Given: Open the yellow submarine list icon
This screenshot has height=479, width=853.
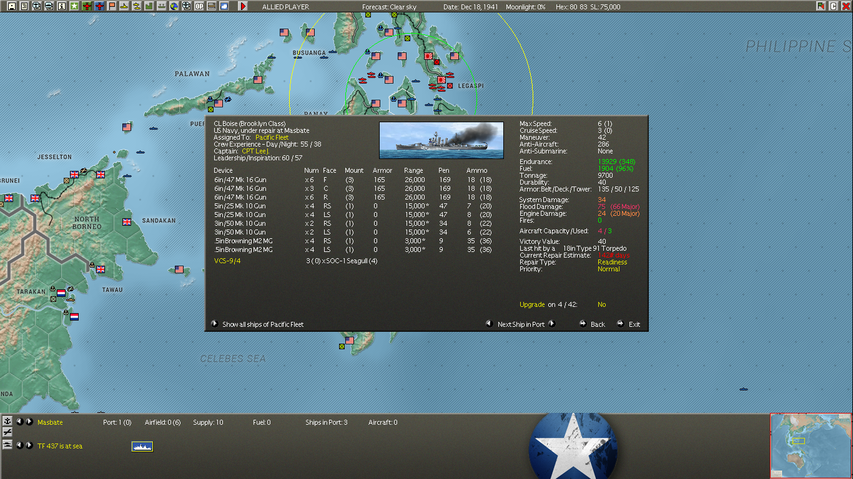Looking at the screenshot, I should point(137,6).
